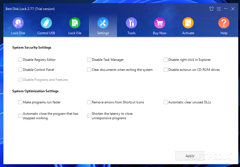Tick Shorten the latency to close unresponsive programs
The height and width of the screenshot is (167, 240).
[89, 116]
